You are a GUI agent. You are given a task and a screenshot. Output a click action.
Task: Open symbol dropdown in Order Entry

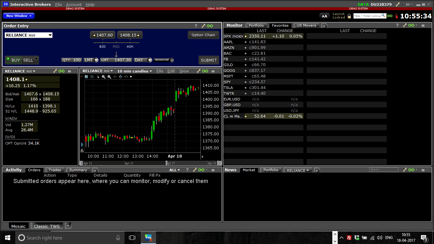[50, 35]
